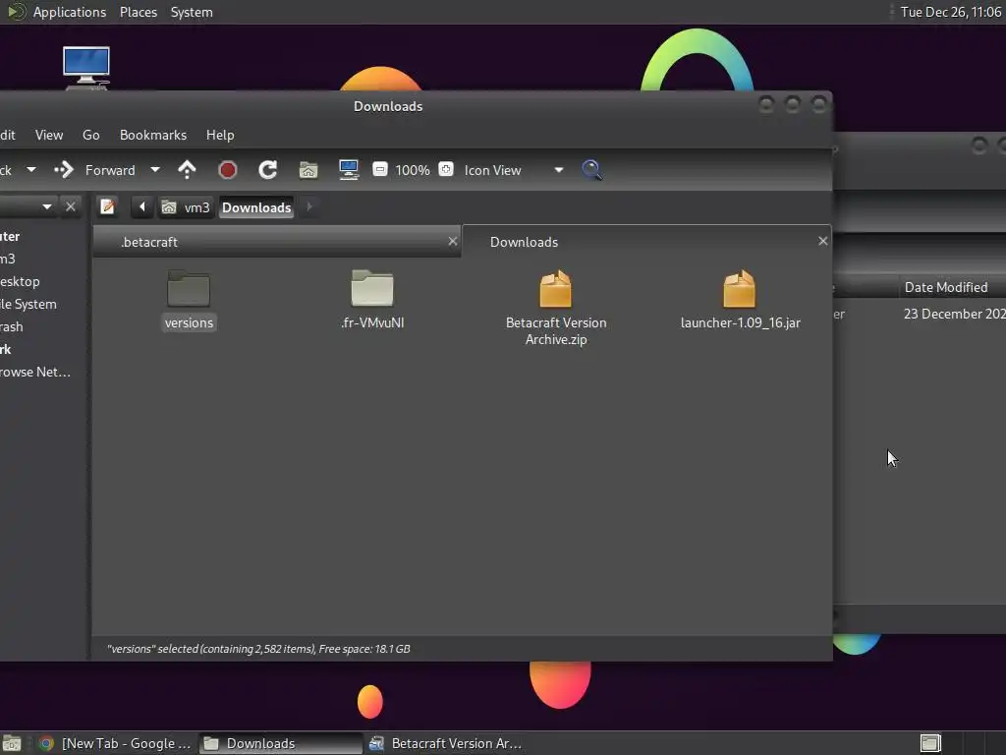This screenshot has width=1006, height=755.
Task: Close the Downloads tab
Action: pyautogui.click(x=823, y=242)
